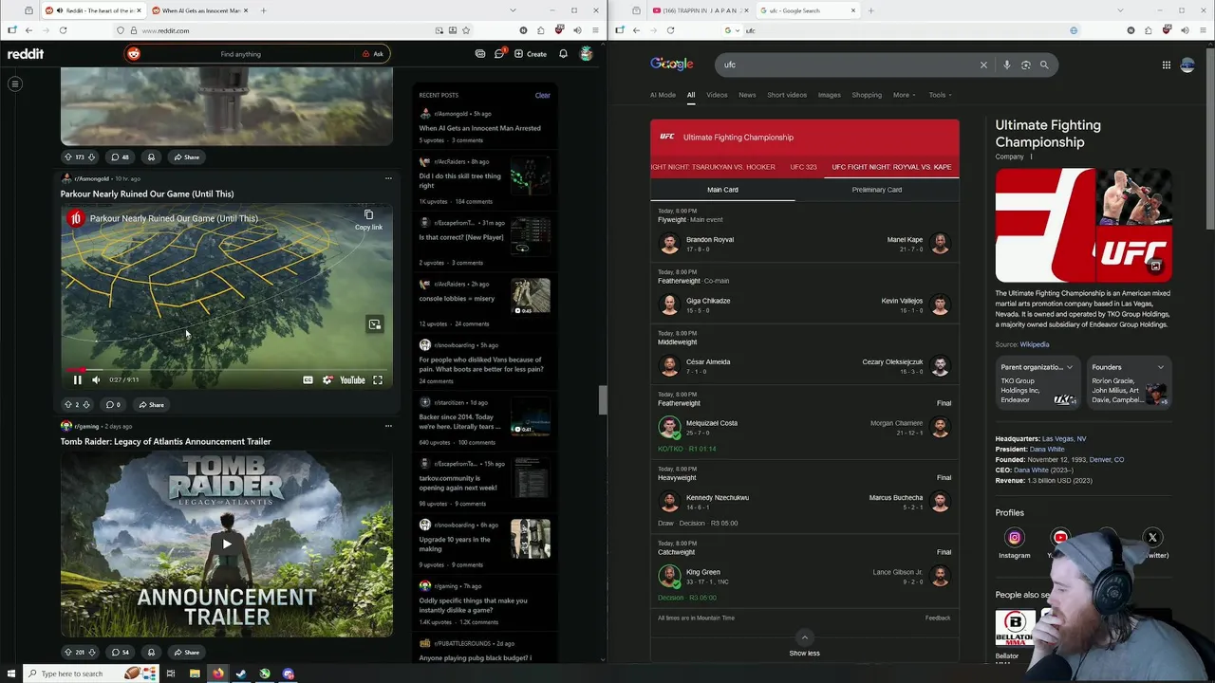The width and height of the screenshot is (1215, 683).
Task: Start Google voice search
Action: pyautogui.click(x=1007, y=65)
